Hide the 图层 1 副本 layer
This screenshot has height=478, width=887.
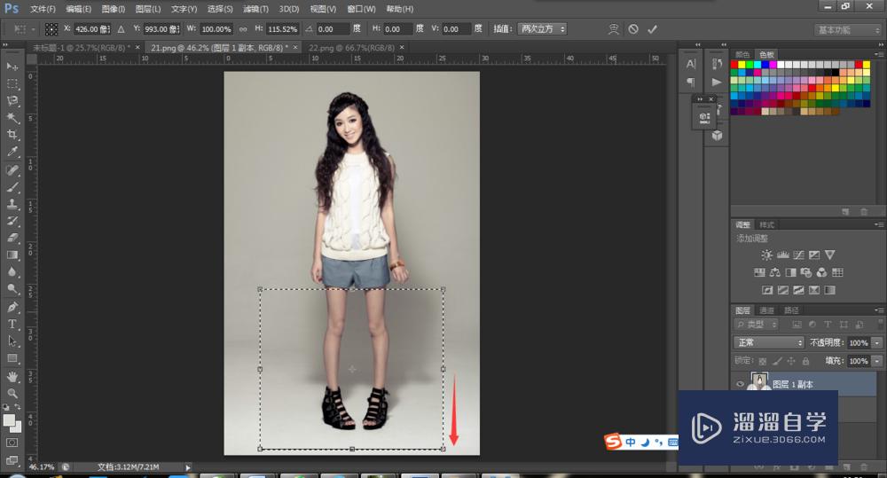pos(741,384)
